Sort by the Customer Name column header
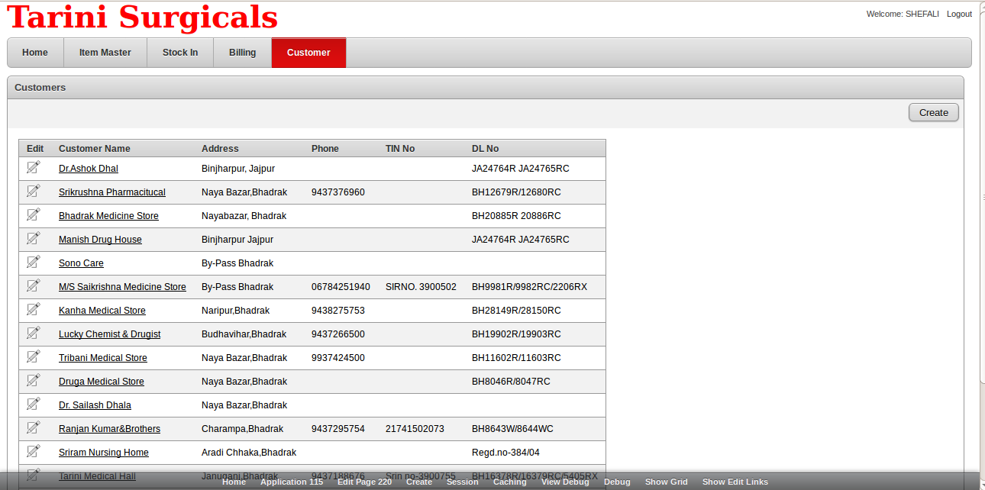The image size is (985, 490). click(x=94, y=149)
